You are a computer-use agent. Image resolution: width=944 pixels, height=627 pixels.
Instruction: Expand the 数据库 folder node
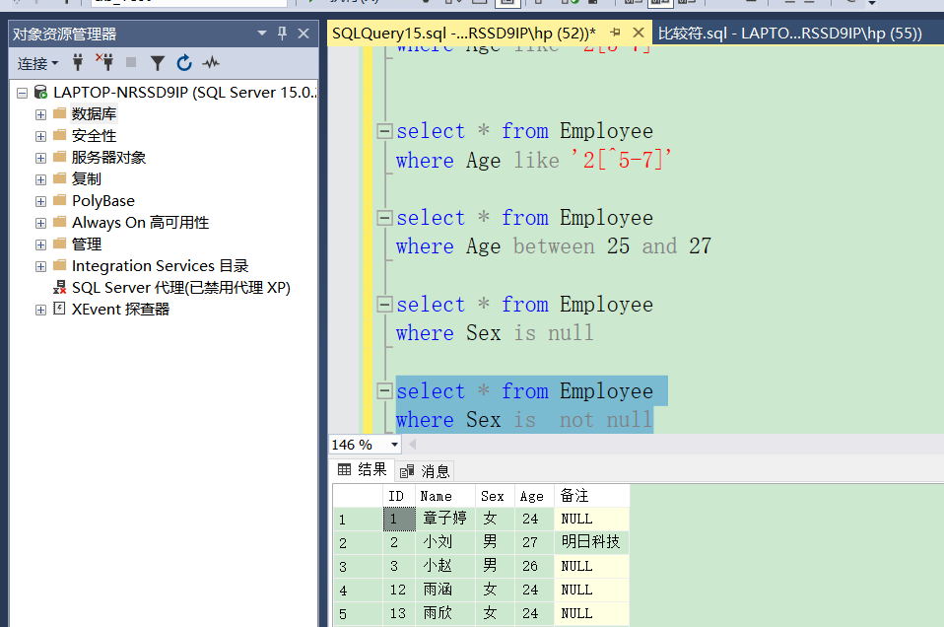point(41,114)
